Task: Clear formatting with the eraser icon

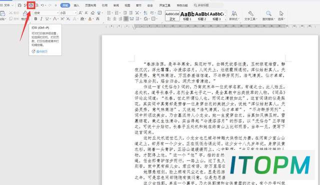Action: point(92,13)
